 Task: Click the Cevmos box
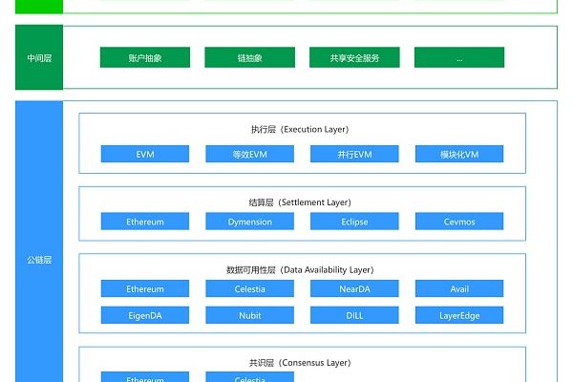459,222
